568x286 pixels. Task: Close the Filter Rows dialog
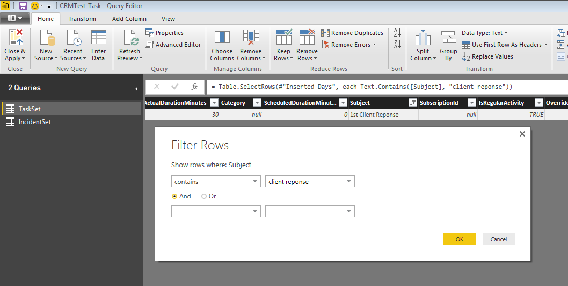point(522,134)
